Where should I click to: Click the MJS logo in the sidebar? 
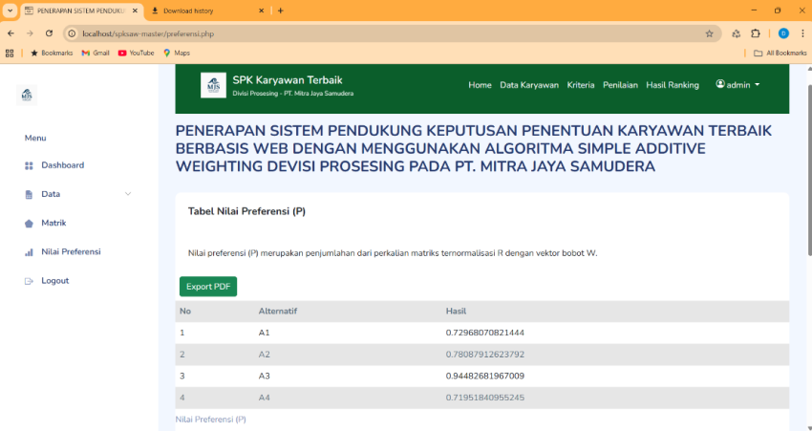[x=27, y=95]
